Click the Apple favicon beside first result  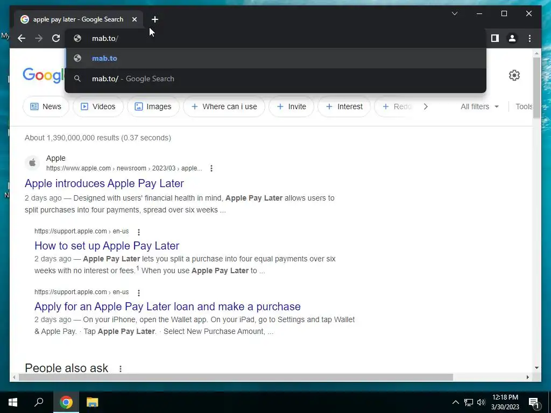coord(32,162)
